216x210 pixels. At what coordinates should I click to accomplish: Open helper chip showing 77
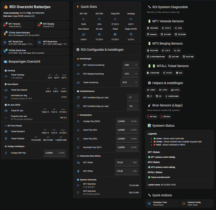[x=149, y=96]
